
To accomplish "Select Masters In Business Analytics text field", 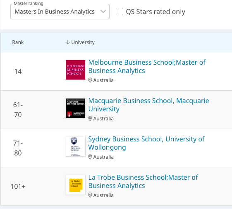I will tap(55, 12).
